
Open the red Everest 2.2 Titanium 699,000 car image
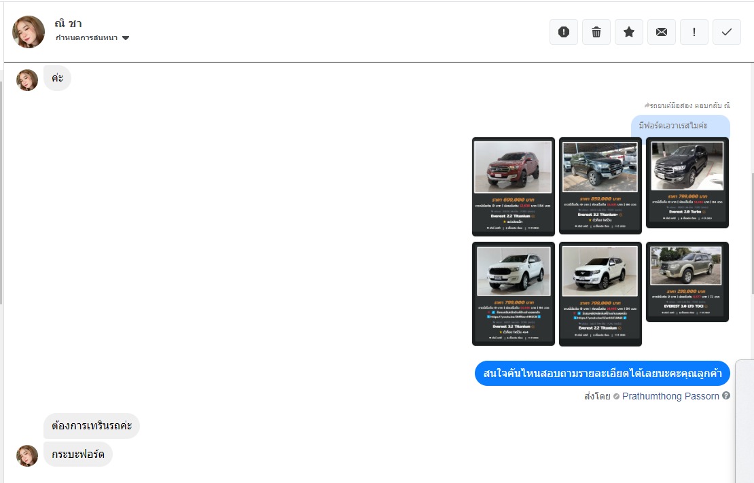click(513, 187)
